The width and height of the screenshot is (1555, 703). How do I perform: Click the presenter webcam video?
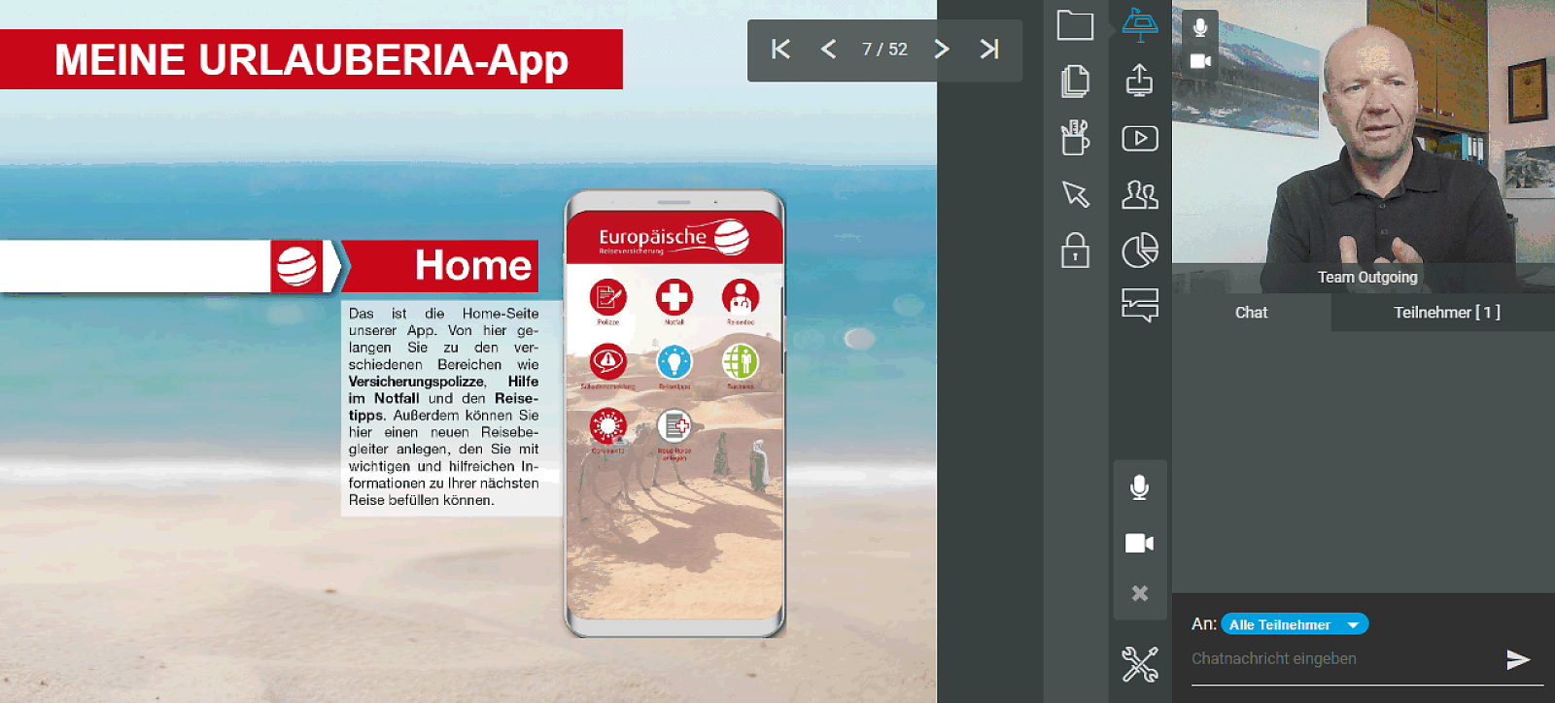tap(1364, 146)
